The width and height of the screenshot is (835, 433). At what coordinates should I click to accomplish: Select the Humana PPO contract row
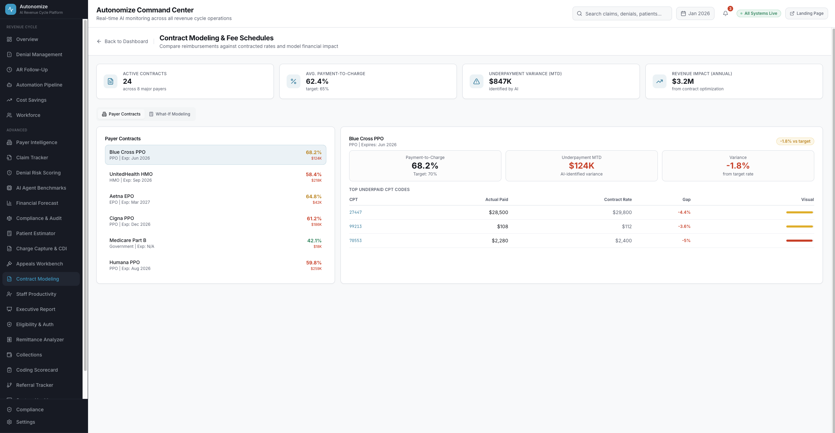[215, 265]
